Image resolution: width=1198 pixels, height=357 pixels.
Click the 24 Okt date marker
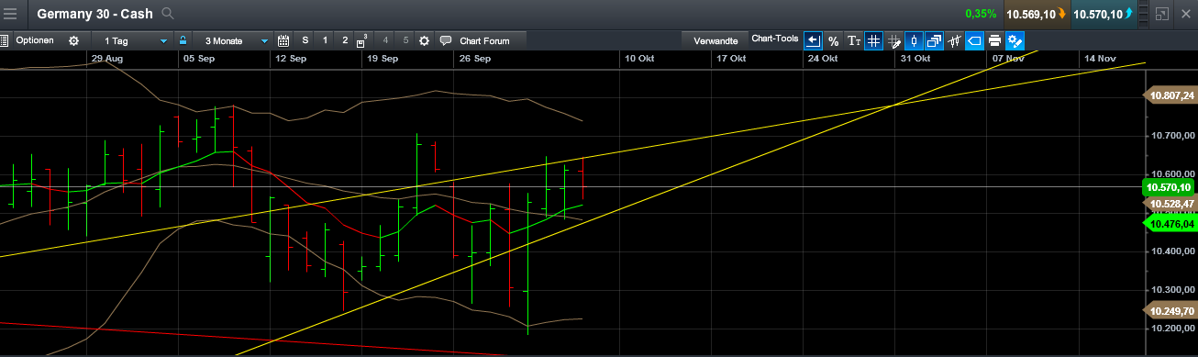(823, 59)
